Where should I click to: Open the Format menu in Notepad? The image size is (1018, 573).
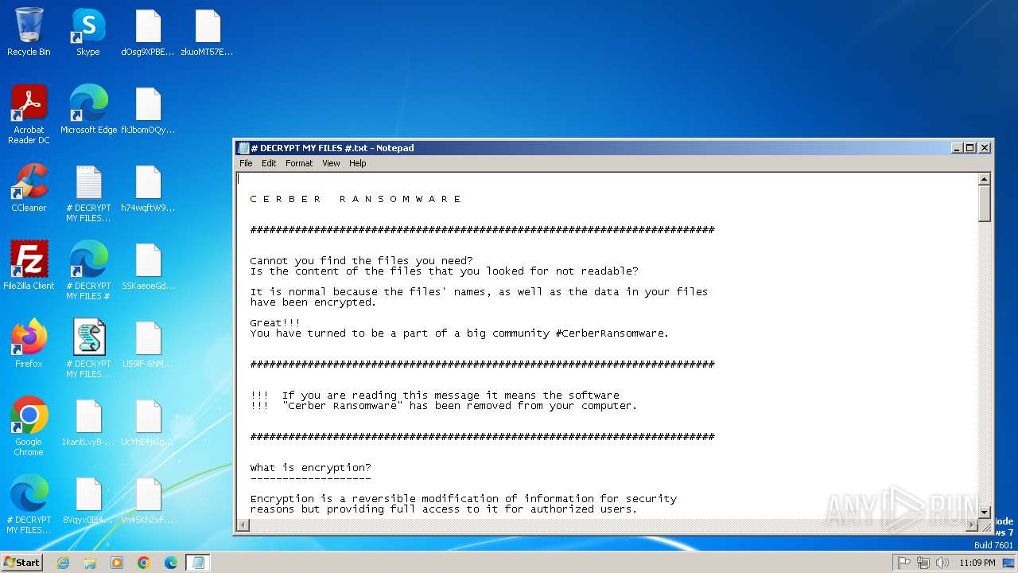click(x=299, y=163)
